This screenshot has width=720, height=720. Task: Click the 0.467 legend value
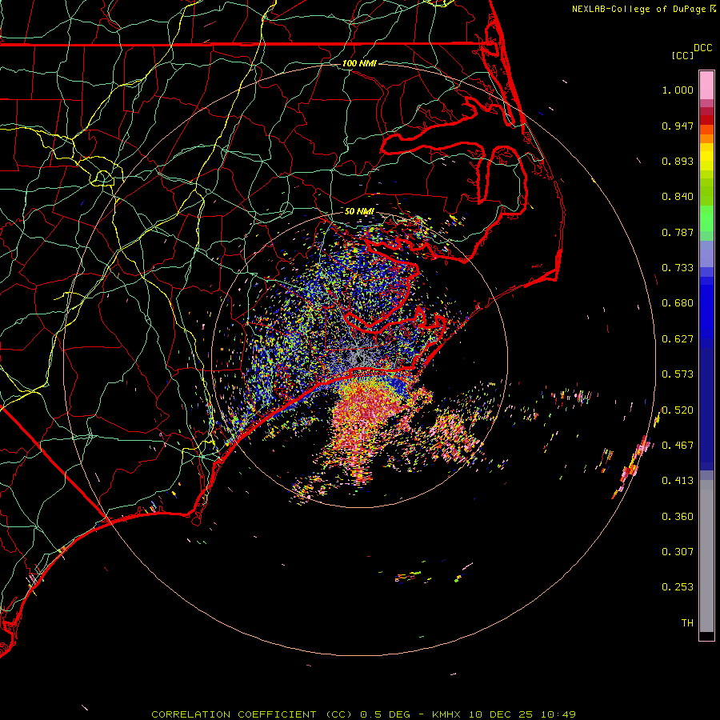pos(678,446)
